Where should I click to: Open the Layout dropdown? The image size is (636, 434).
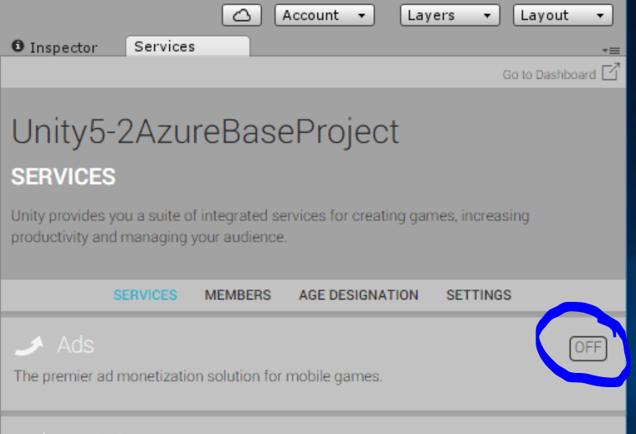tap(562, 15)
